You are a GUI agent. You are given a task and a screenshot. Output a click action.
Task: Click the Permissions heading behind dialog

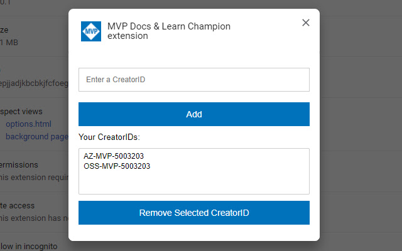click(x=19, y=165)
